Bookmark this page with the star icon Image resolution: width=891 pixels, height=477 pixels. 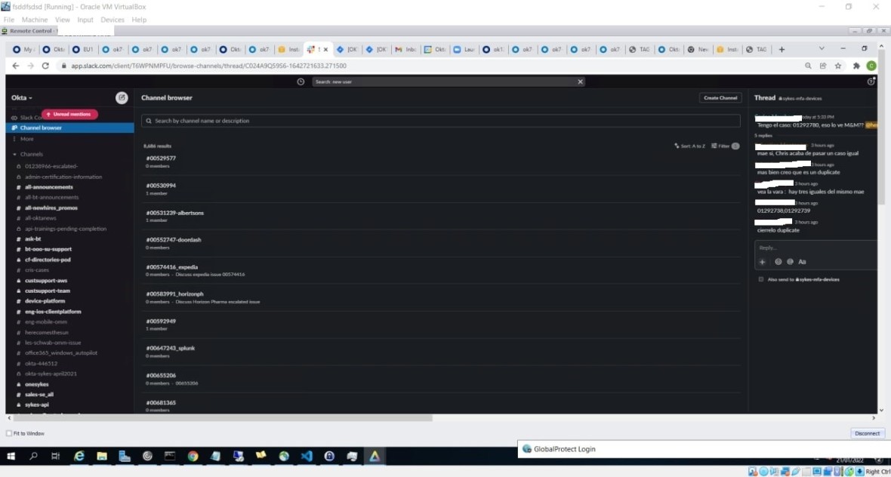coord(838,66)
